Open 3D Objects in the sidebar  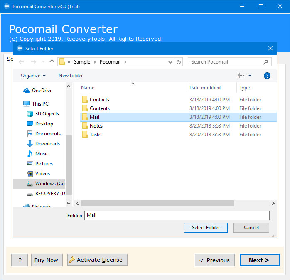pyautogui.click(x=43, y=114)
